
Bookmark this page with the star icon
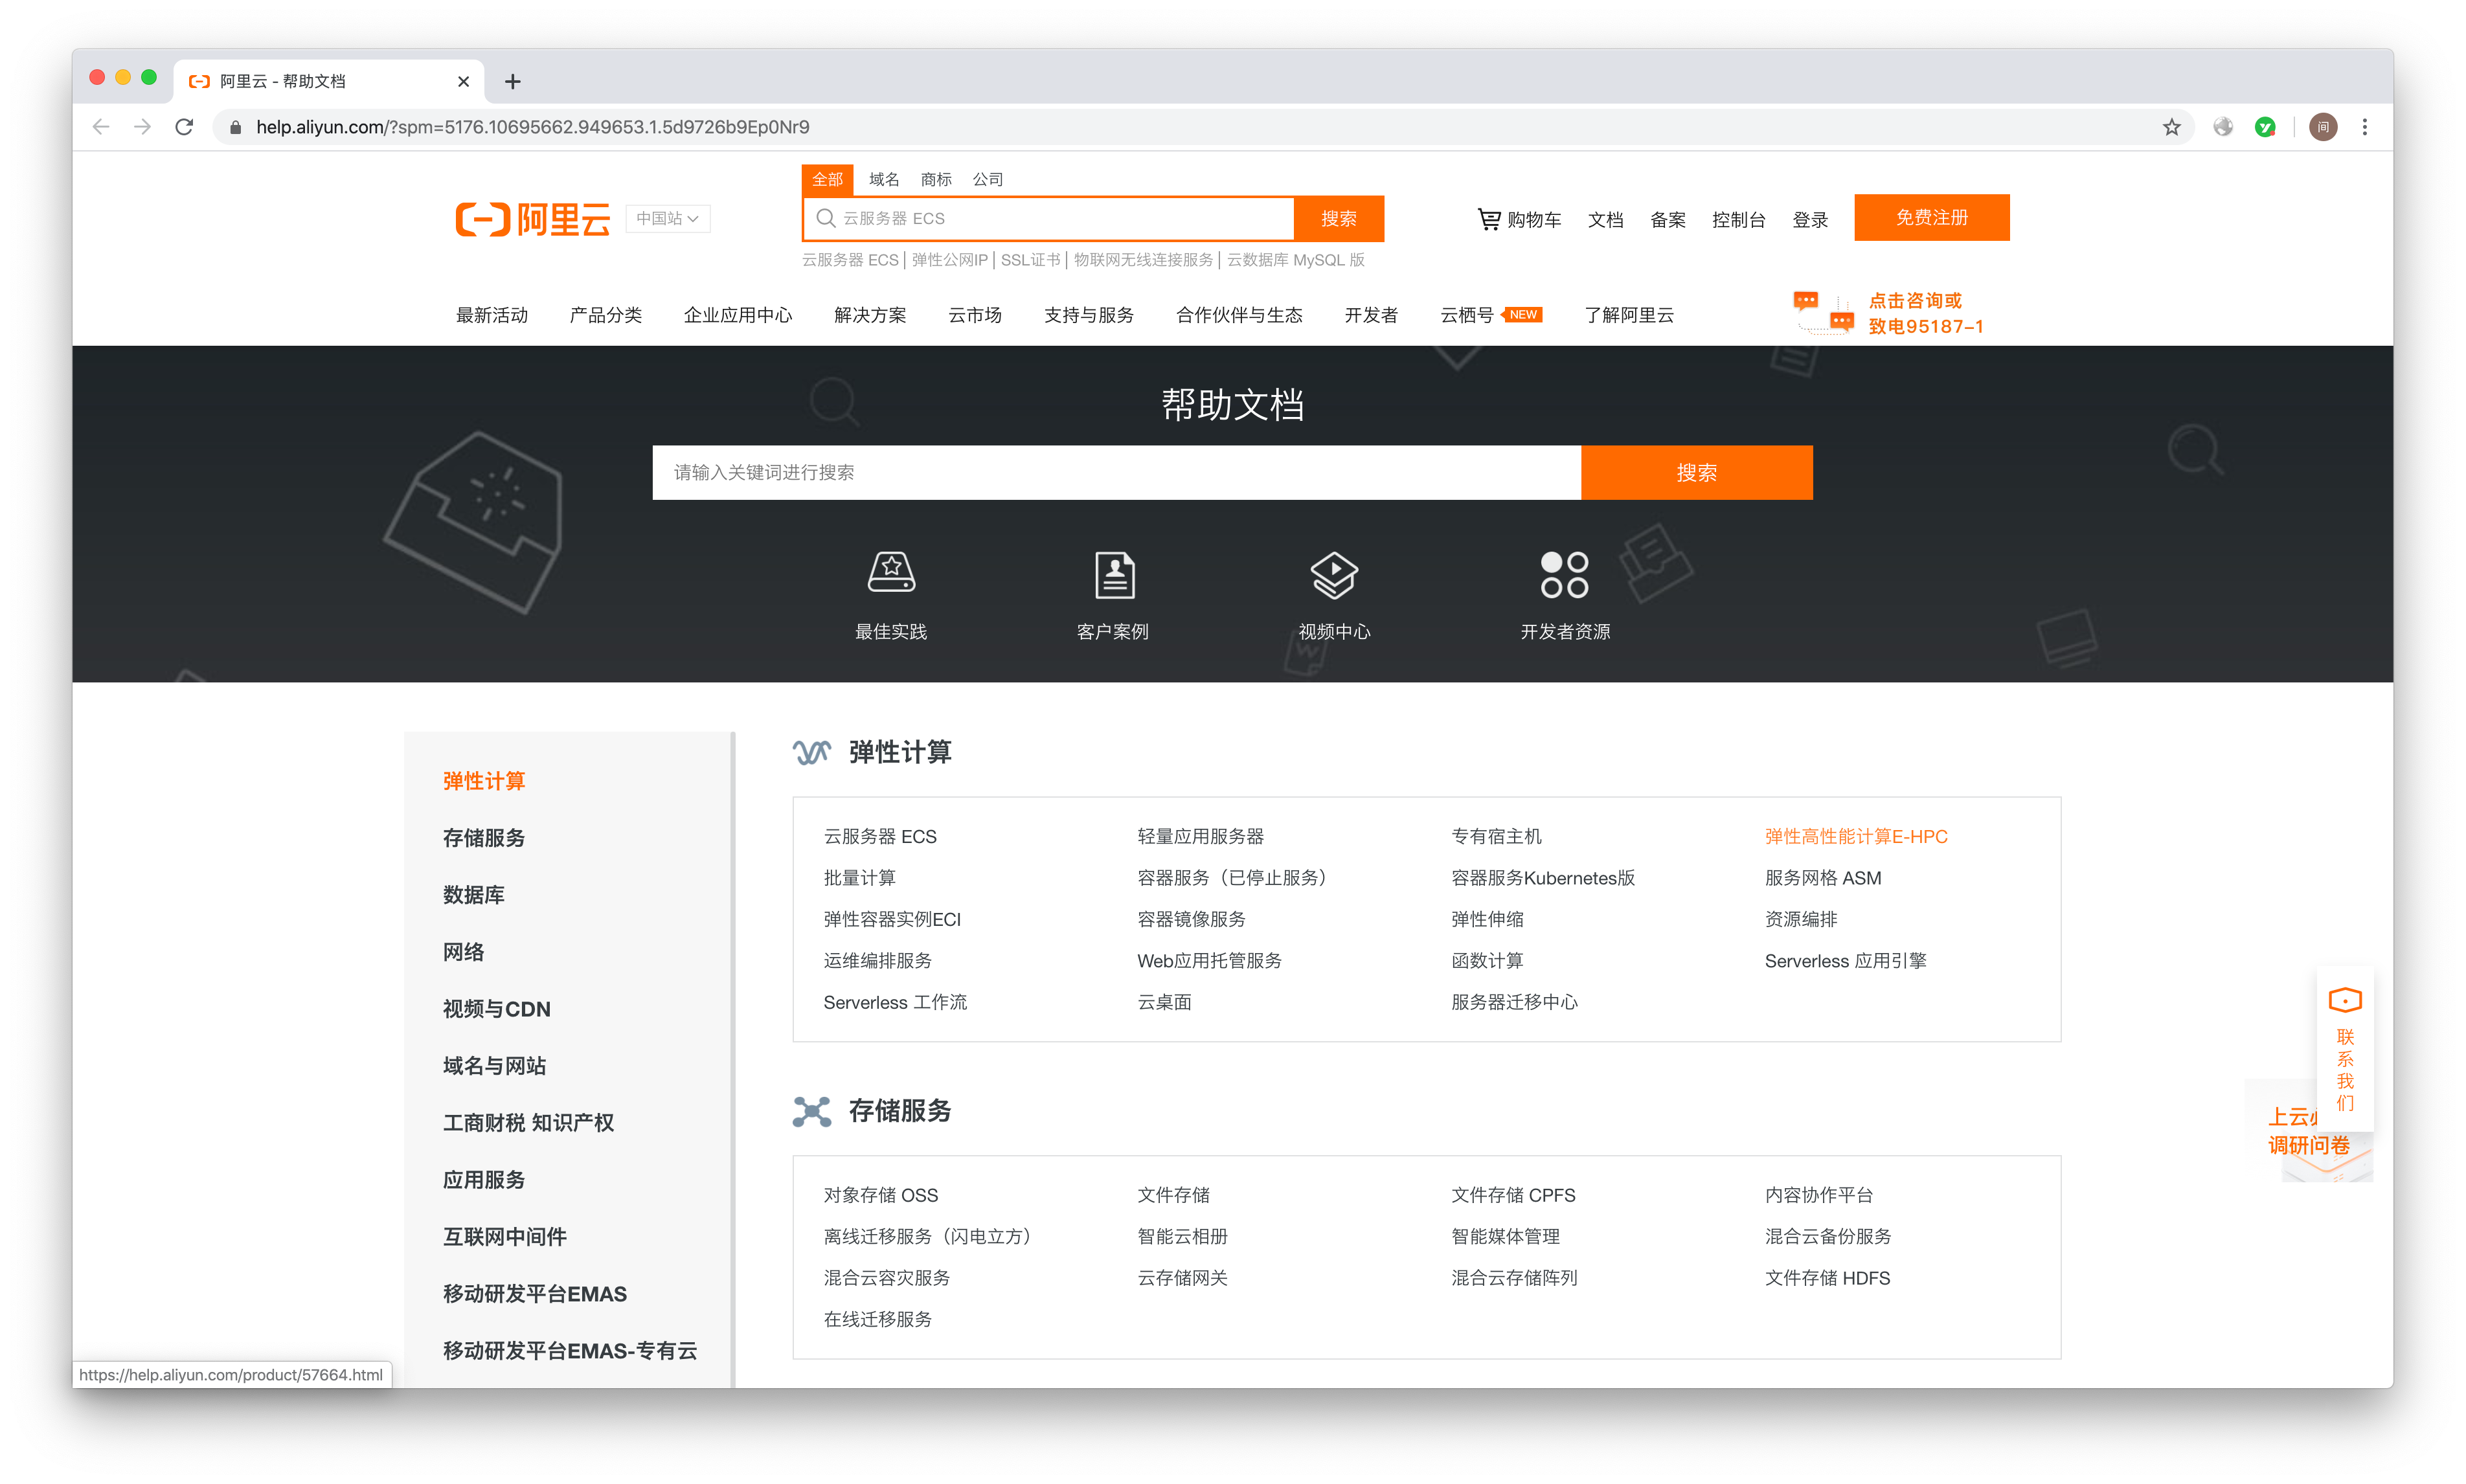click(x=2171, y=127)
